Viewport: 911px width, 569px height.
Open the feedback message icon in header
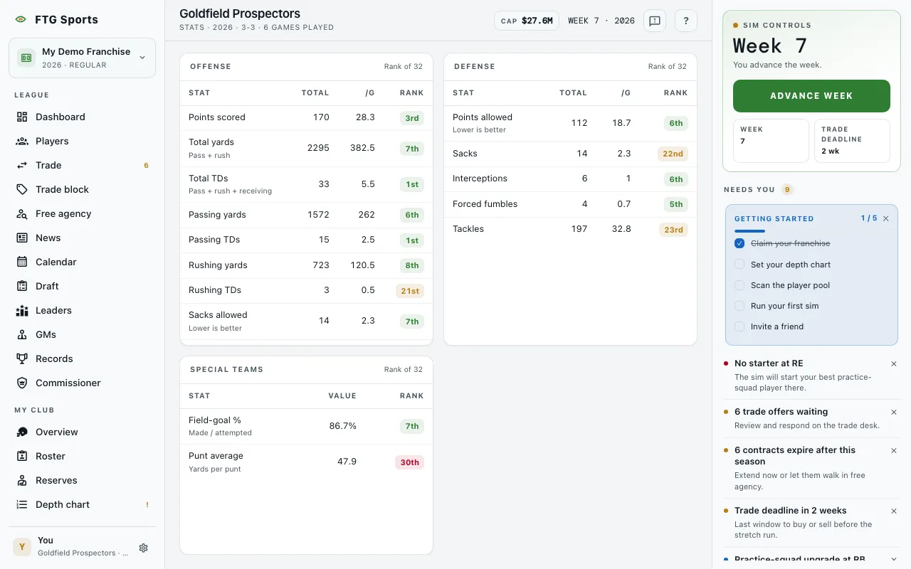tap(655, 21)
